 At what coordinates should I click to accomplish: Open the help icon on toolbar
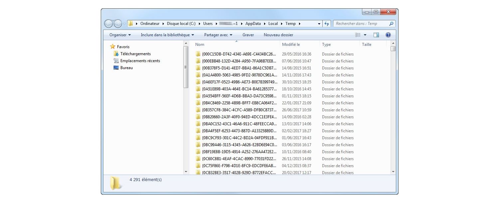pos(388,35)
